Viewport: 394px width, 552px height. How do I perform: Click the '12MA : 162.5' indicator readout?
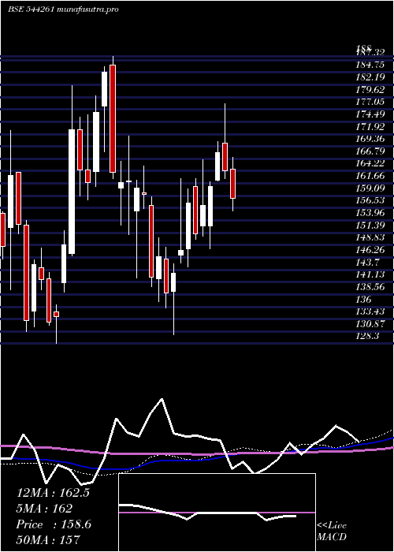pos(53,493)
